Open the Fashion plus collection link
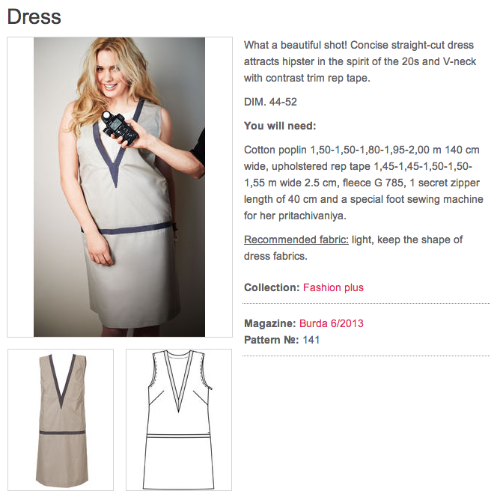This screenshot has width=497, height=500. tap(333, 287)
